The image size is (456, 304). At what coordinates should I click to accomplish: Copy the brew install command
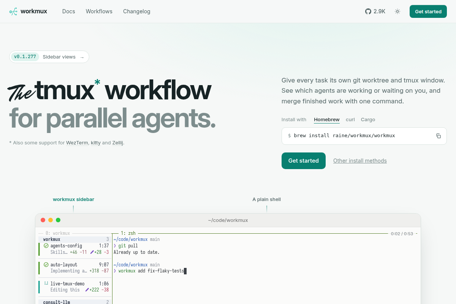pos(439,136)
